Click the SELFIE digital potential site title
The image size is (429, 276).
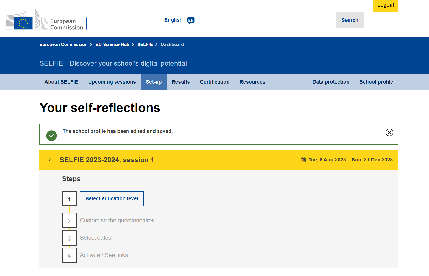pyautogui.click(x=113, y=64)
